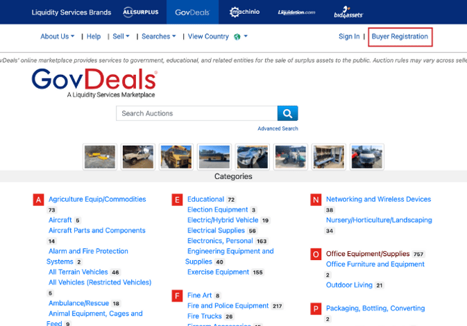Click the Buyer Registration link
Screen dimensions: 467x326
[400, 37]
